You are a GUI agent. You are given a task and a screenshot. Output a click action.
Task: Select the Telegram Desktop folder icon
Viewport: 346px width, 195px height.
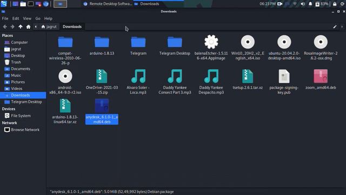[175, 42]
